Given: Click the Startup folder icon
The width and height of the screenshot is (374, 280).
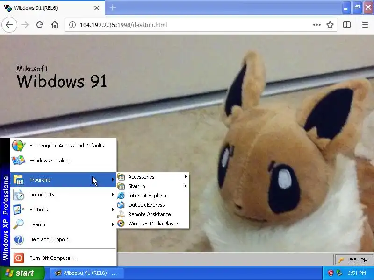Looking at the screenshot, I should [121, 186].
